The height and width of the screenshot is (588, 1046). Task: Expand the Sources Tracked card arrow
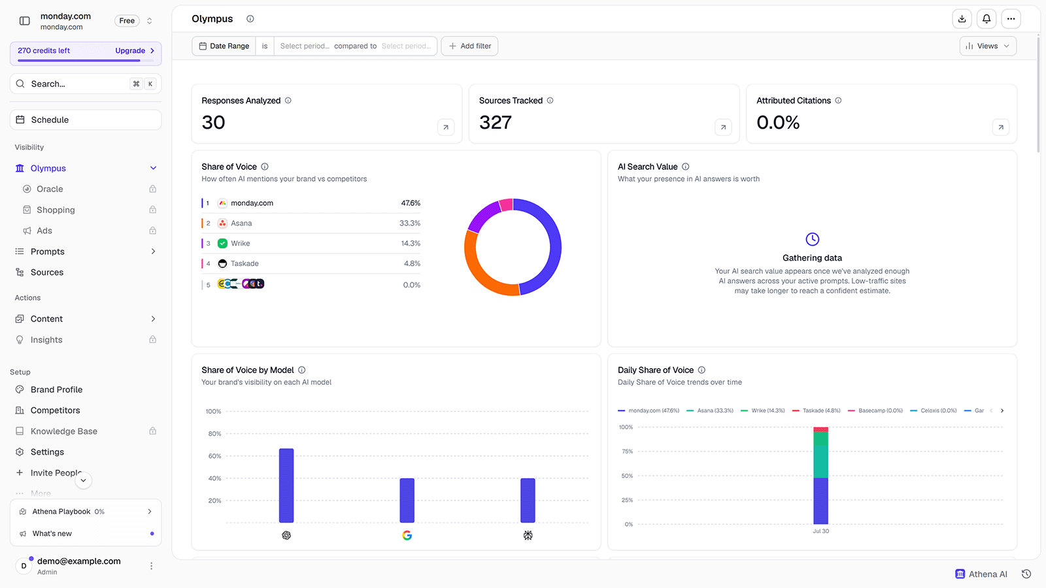coord(723,127)
